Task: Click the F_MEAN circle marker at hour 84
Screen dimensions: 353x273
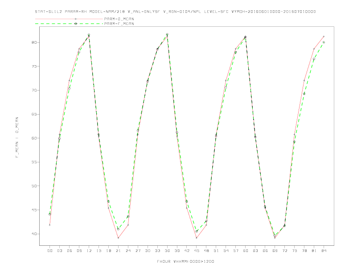Action: pyautogui.click(x=324, y=42)
